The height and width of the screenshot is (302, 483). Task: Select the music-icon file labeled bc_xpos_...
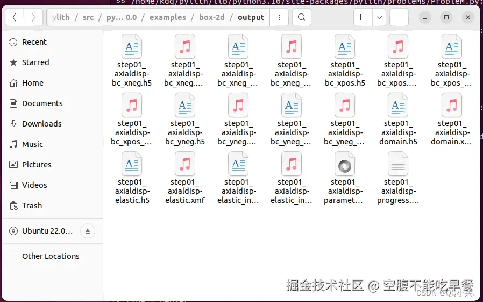[132, 120]
